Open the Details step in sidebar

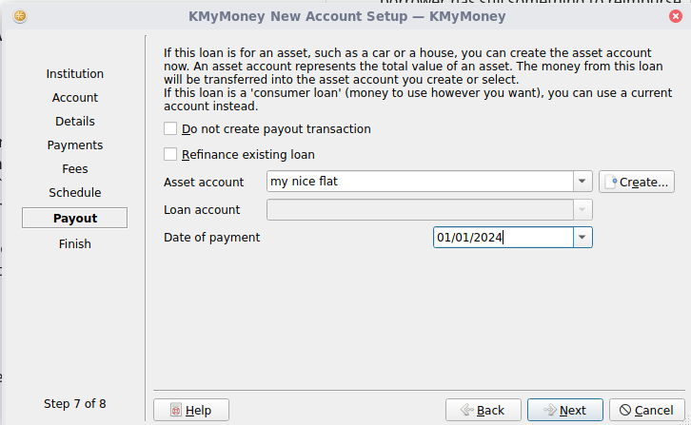click(x=75, y=122)
